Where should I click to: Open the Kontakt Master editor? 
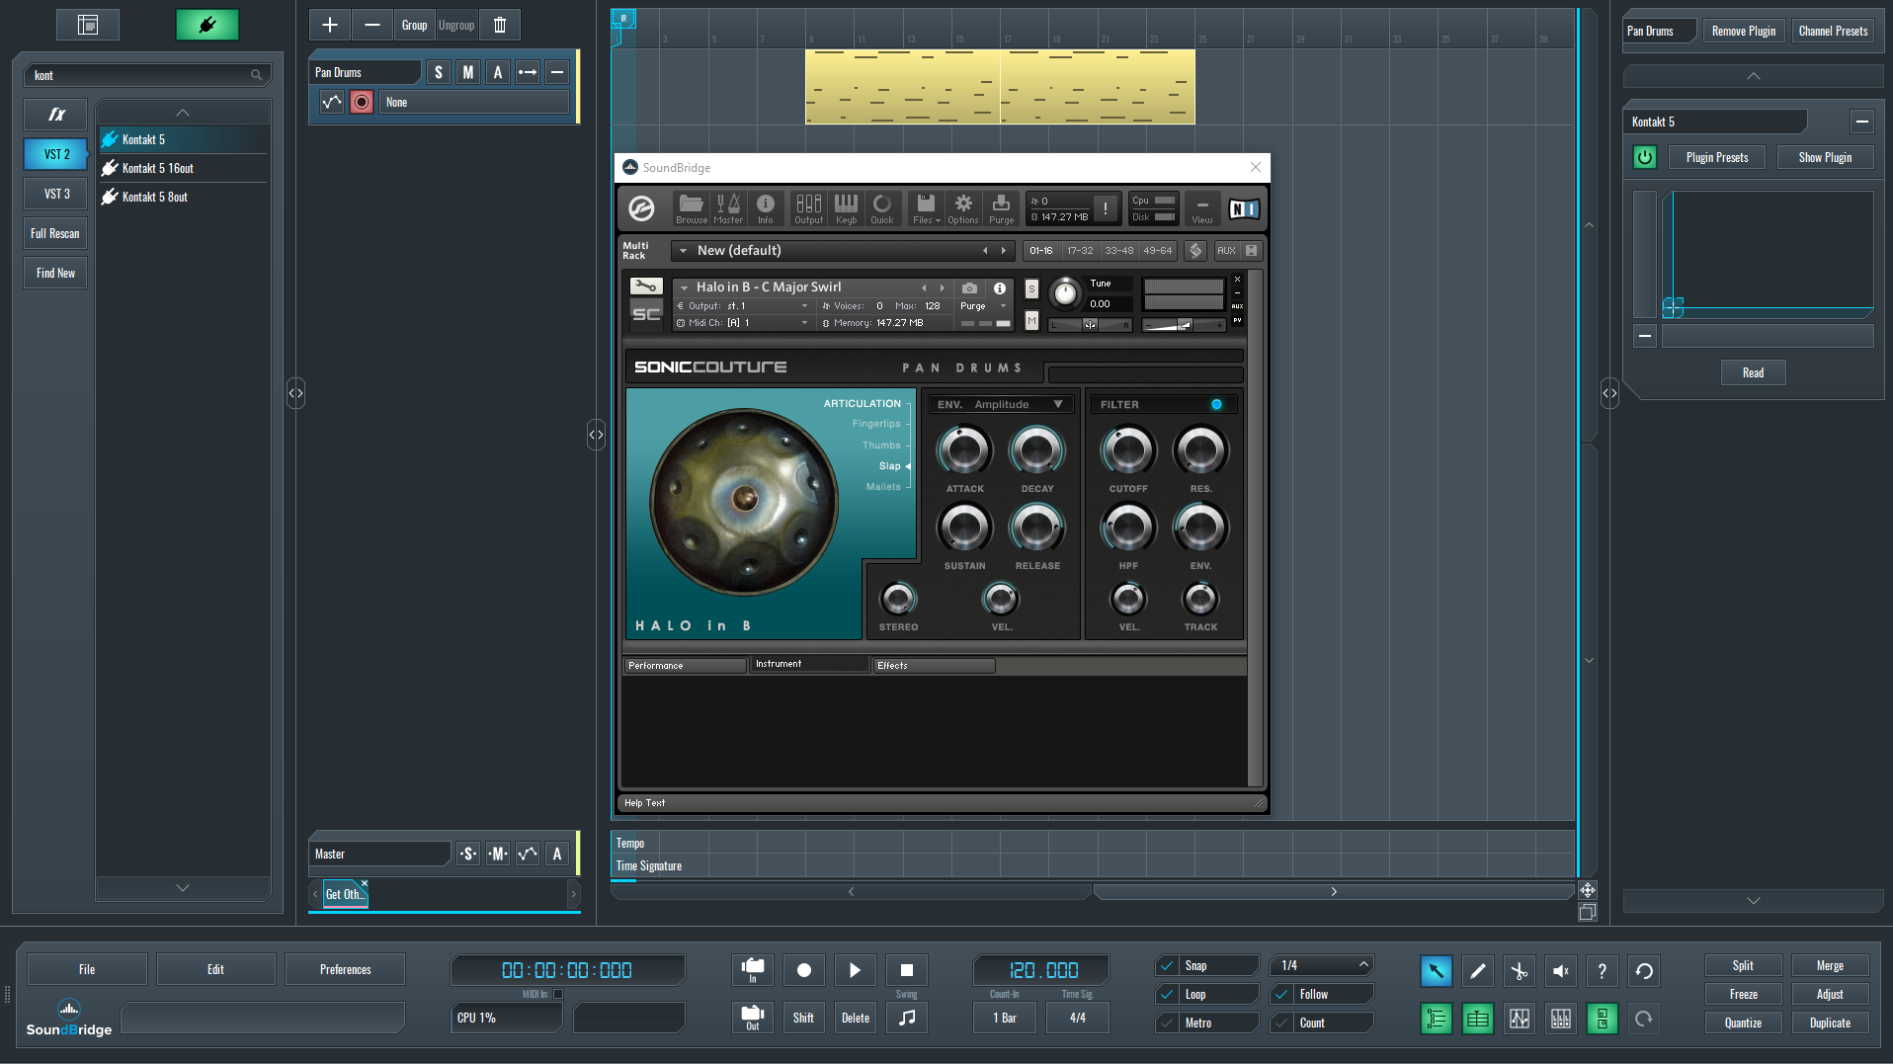[728, 208]
